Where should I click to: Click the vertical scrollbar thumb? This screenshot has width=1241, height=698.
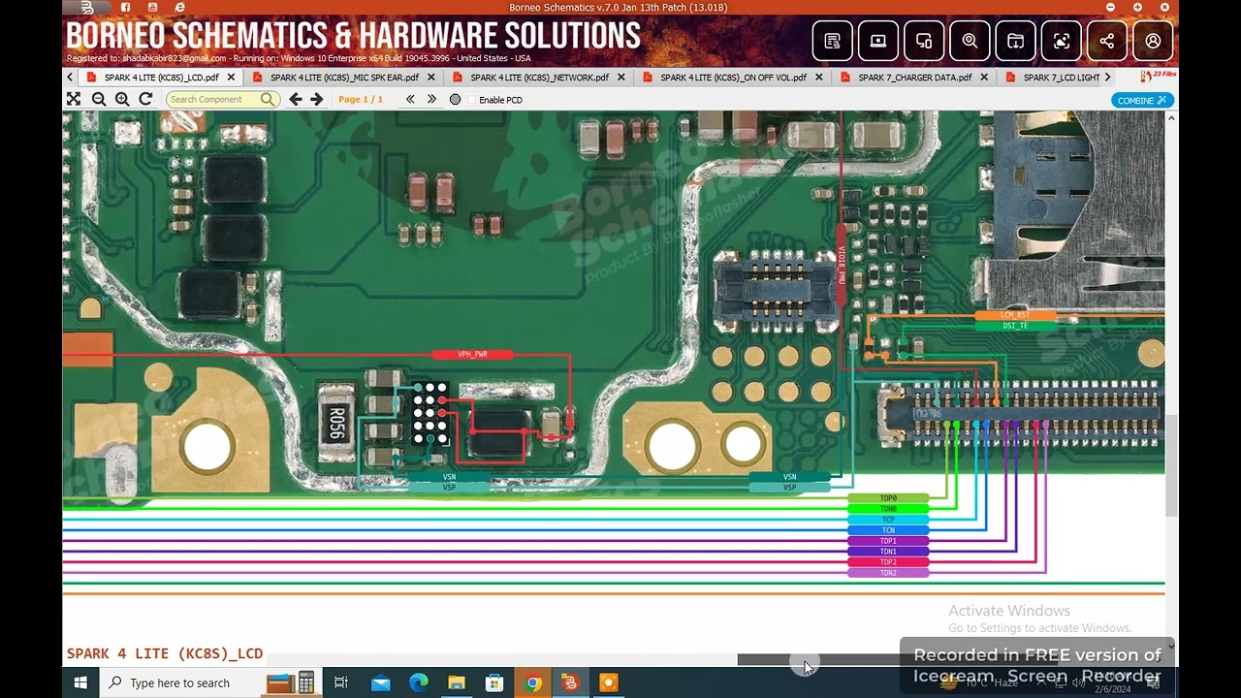[1171, 466]
